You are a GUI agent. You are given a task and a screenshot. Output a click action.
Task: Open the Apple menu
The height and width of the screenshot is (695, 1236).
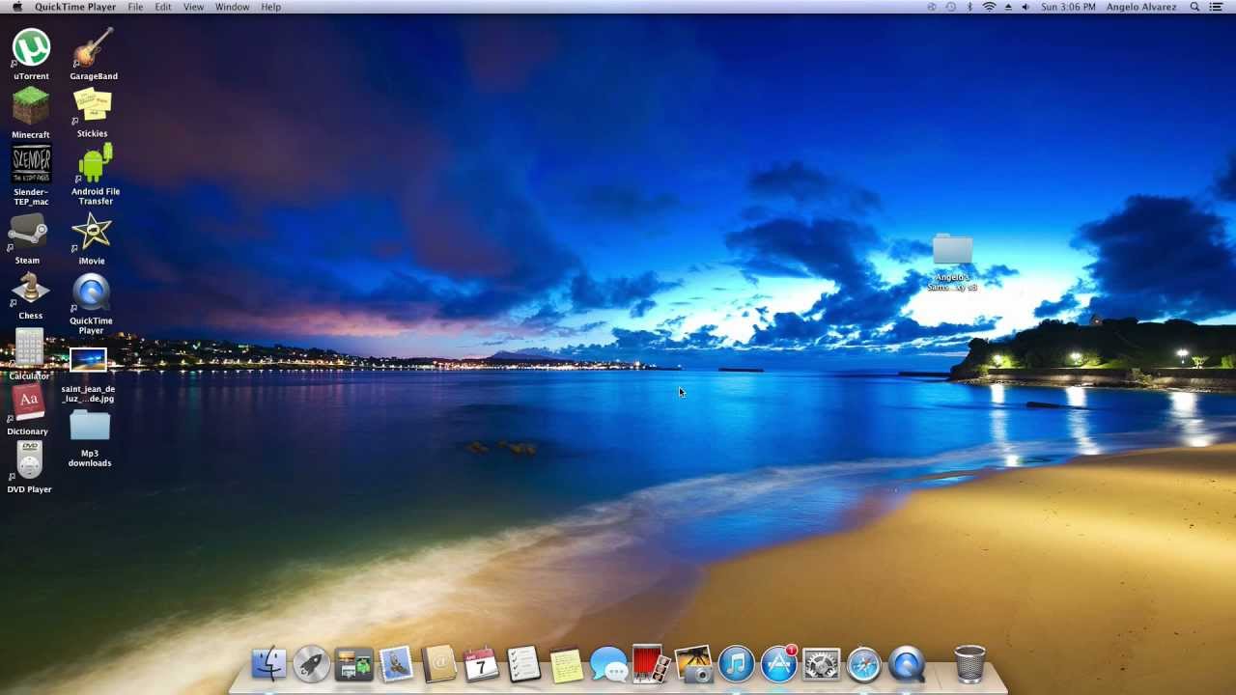tap(16, 7)
